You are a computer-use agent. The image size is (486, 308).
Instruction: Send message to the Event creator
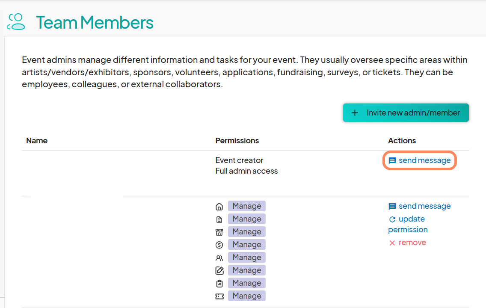(x=419, y=160)
